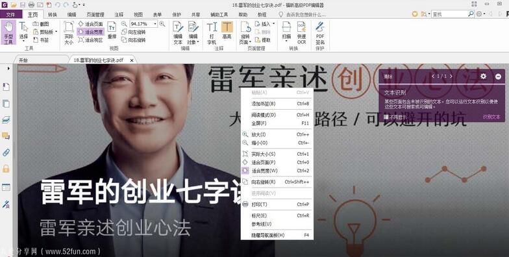Open the 文件 file menu tab
Viewport: 509px width, 257px height.
tap(10, 14)
